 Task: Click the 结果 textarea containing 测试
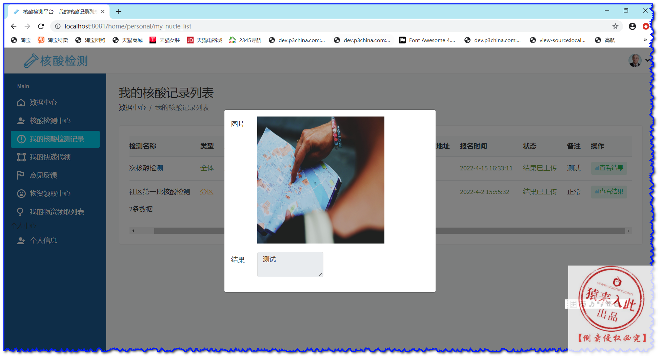(290, 265)
